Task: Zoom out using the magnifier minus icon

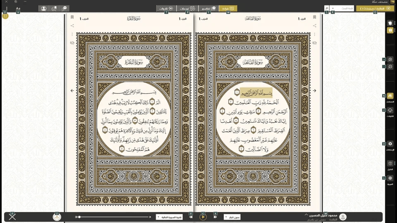Action: (x=390, y=66)
